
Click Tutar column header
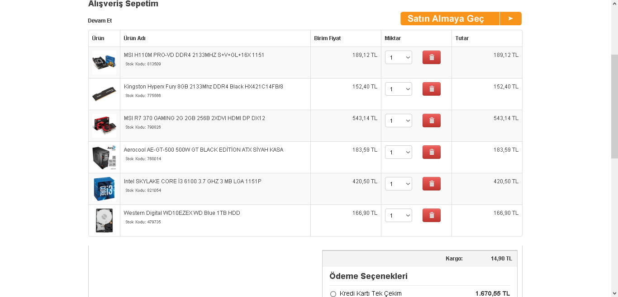[462, 38]
